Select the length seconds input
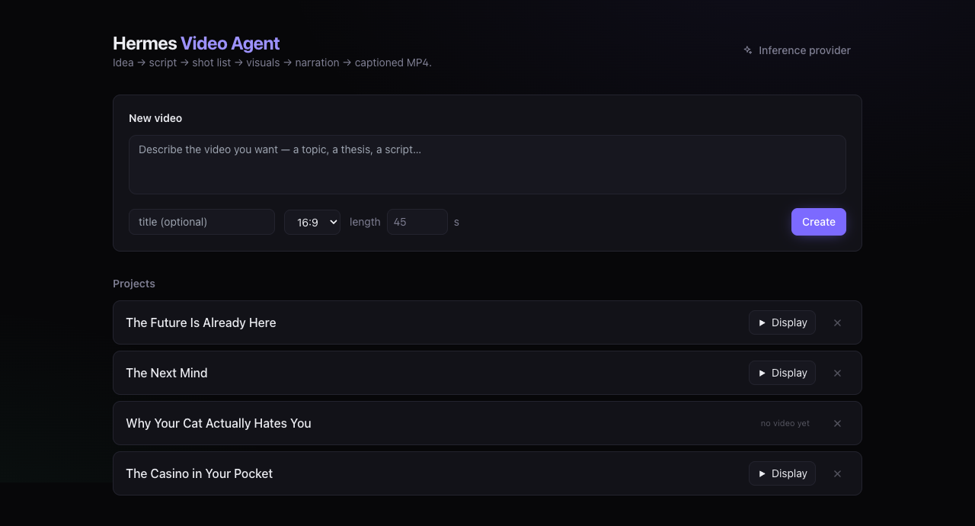 point(417,222)
